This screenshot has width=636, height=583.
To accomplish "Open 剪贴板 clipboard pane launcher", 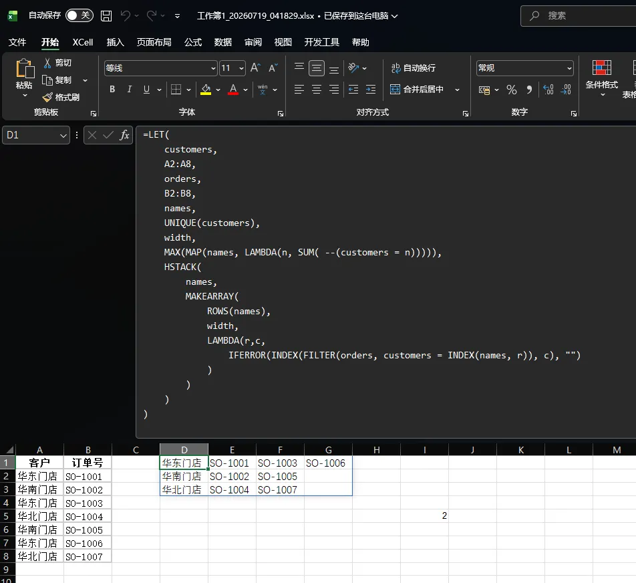I will pos(94,114).
